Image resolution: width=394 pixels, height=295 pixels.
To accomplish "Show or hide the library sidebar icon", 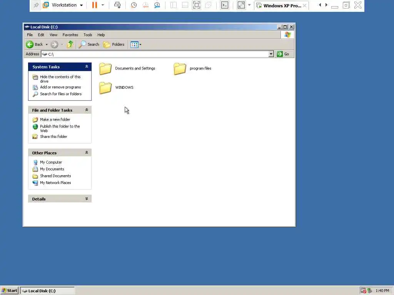I will pos(174,5).
